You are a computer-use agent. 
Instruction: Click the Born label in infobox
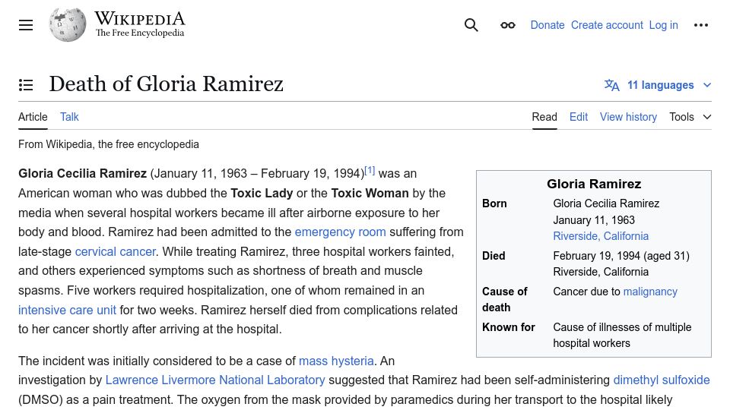pos(494,203)
